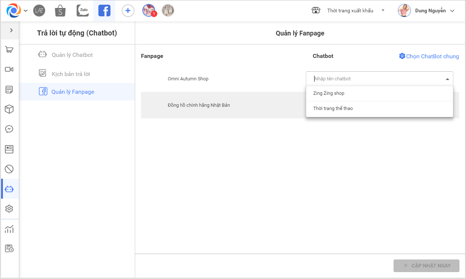Expand the collapsed left sidebar
This screenshot has width=466, height=279.
point(11,30)
